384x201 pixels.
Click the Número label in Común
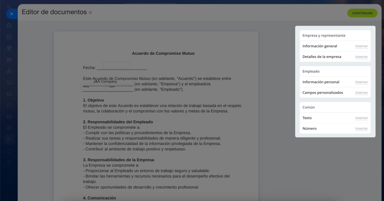coord(310,129)
